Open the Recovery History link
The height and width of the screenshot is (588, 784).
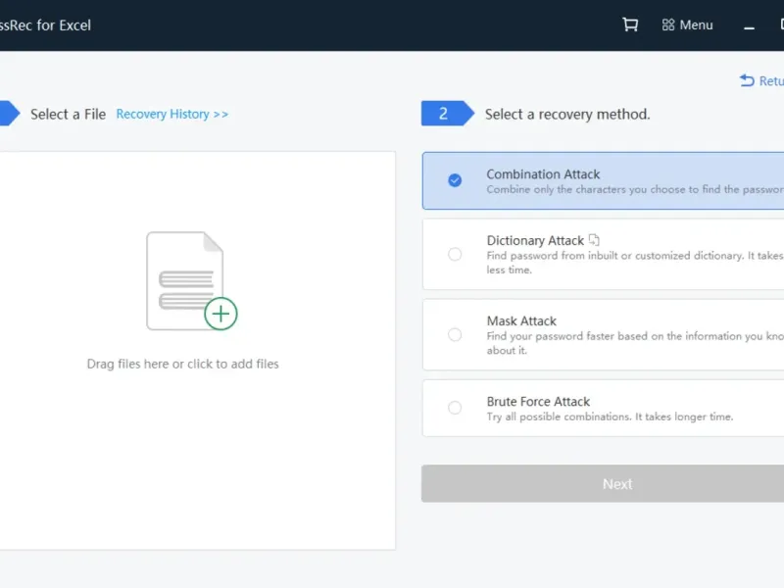pos(171,115)
